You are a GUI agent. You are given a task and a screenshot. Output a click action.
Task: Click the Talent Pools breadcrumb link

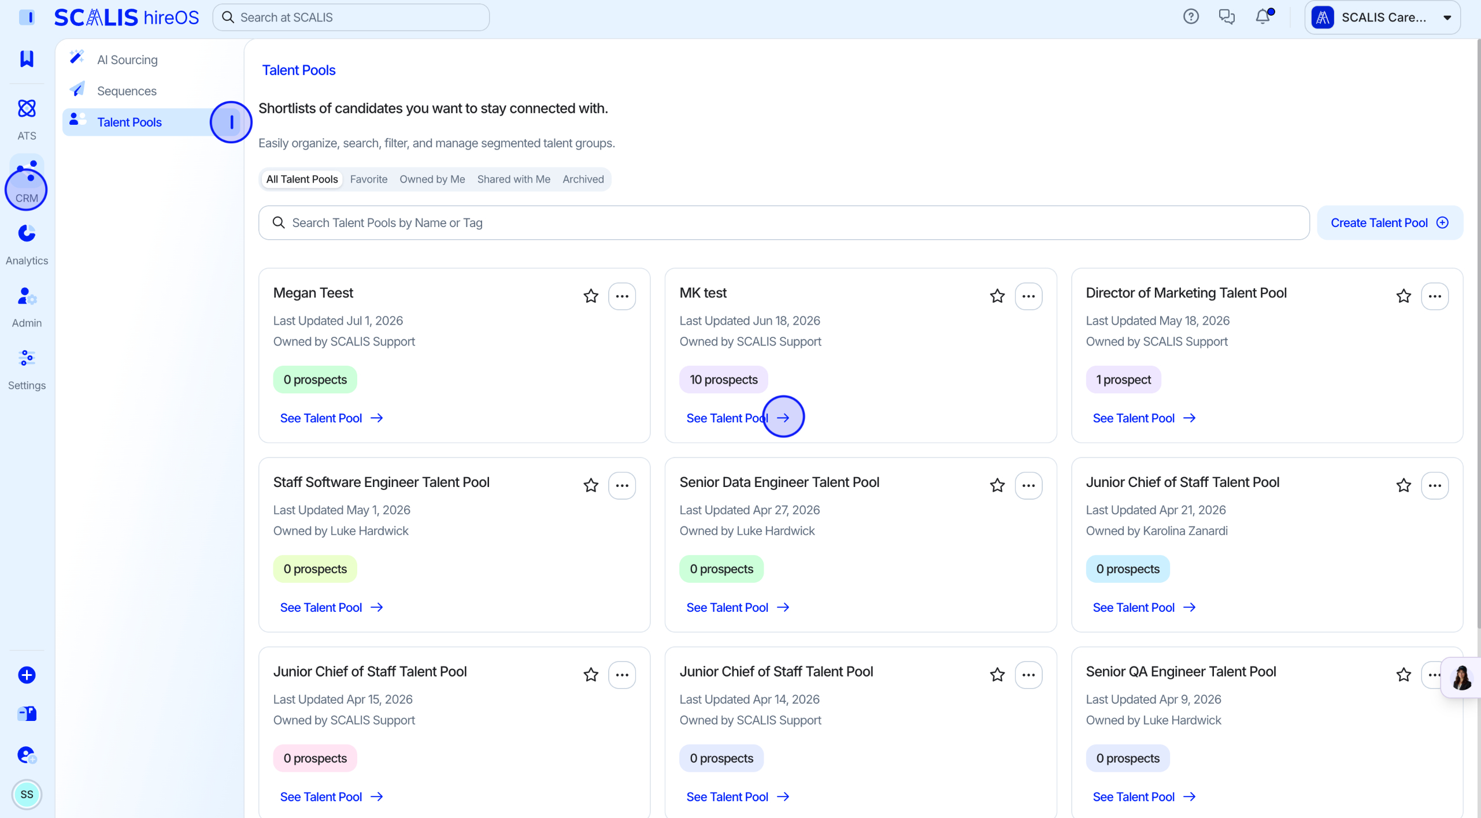(298, 70)
